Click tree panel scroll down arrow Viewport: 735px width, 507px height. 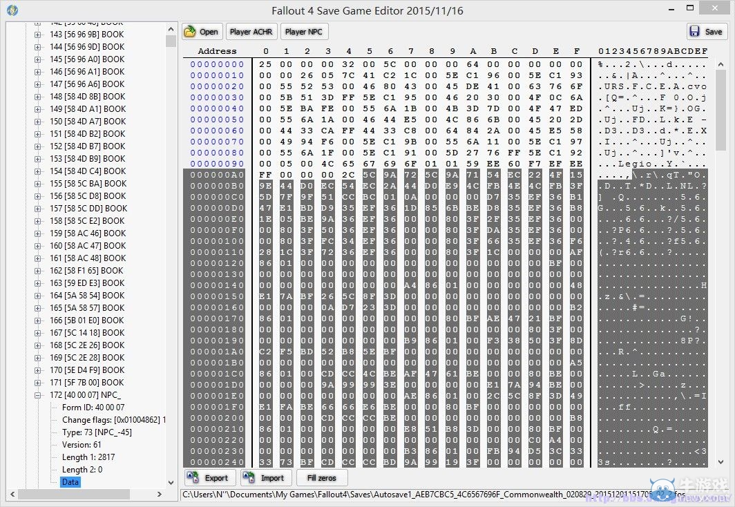(x=171, y=483)
